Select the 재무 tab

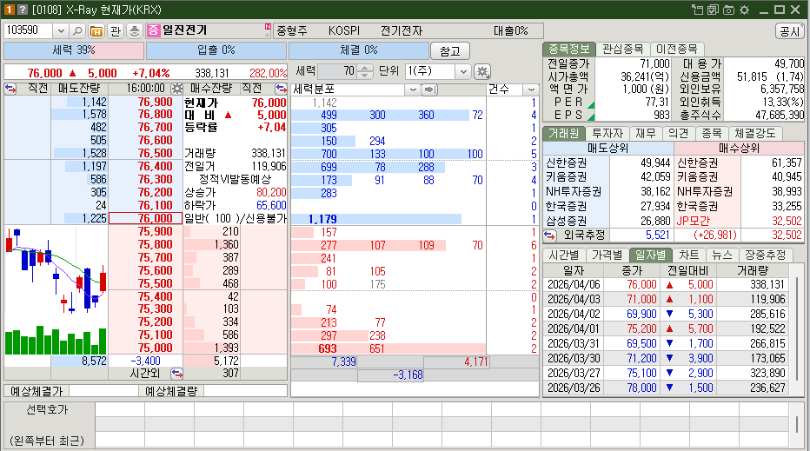tap(646, 133)
